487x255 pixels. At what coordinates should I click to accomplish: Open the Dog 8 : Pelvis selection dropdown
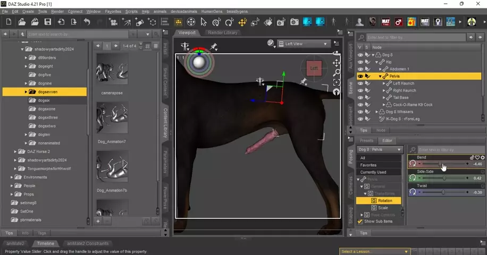click(380, 150)
